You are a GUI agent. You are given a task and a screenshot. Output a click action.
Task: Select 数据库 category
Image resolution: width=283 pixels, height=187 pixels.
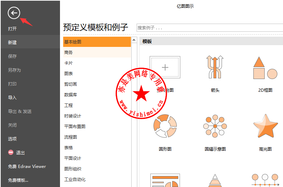point(71,95)
